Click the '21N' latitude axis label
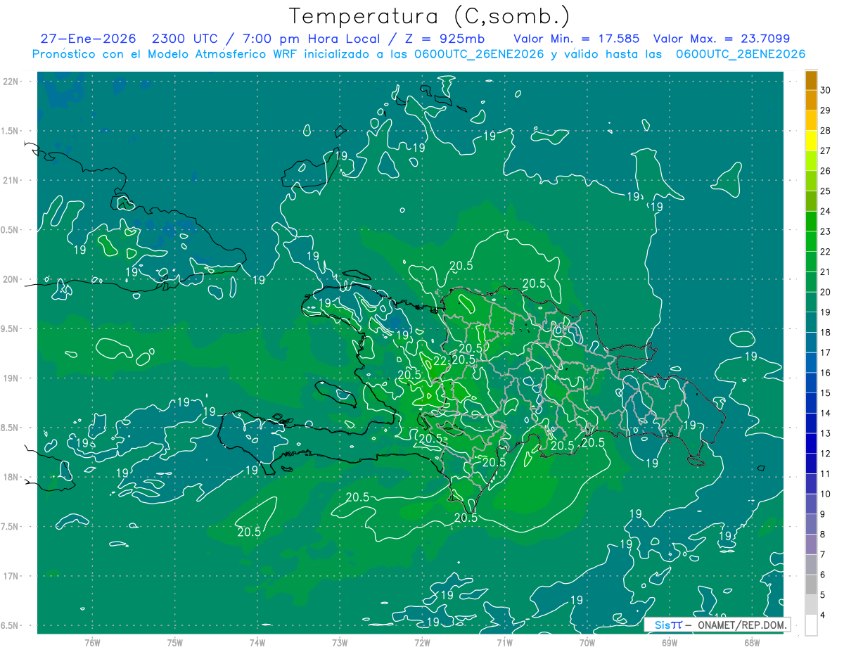The image size is (844, 652). click(11, 180)
